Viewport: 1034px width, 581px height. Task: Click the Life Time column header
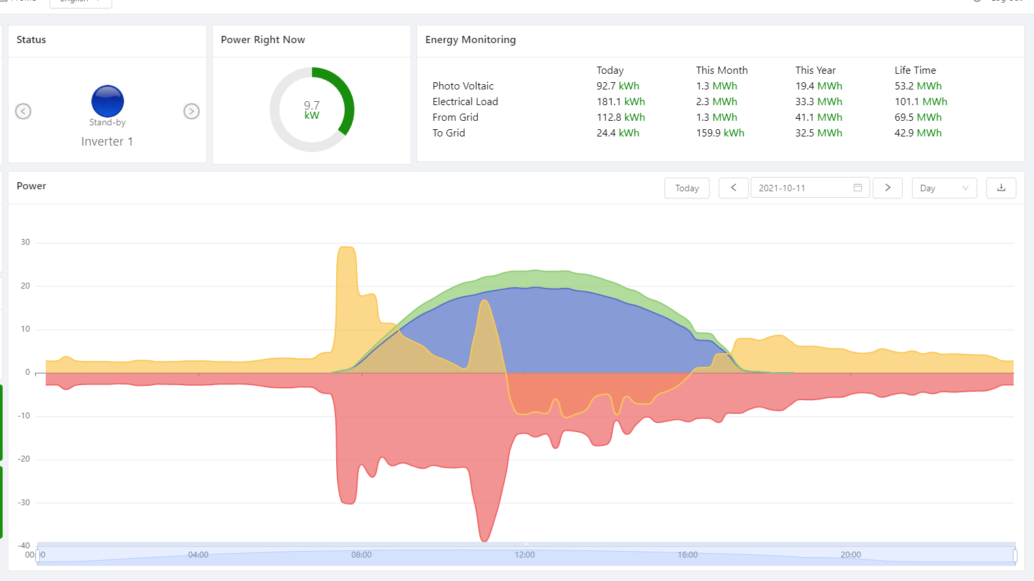tap(915, 71)
